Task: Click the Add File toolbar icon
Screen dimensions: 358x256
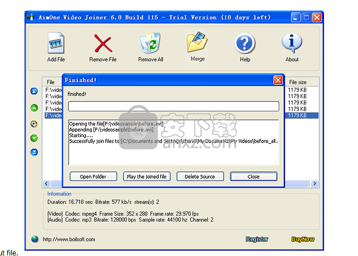Action: tap(56, 44)
